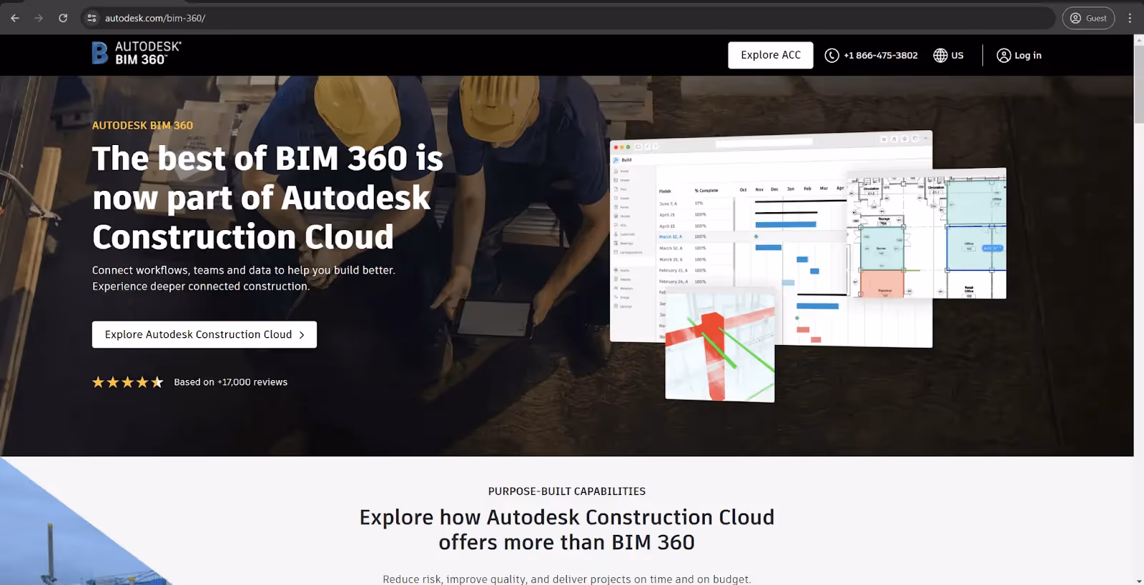Click the 'AUTODESK BIM 360' orange label

142,125
